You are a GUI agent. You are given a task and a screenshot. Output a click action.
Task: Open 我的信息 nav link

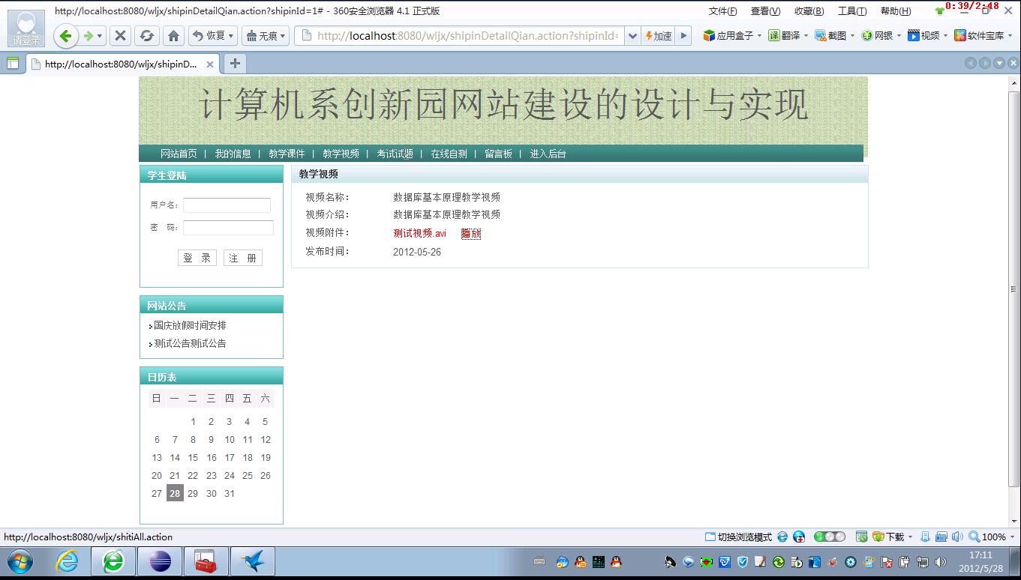233,154
